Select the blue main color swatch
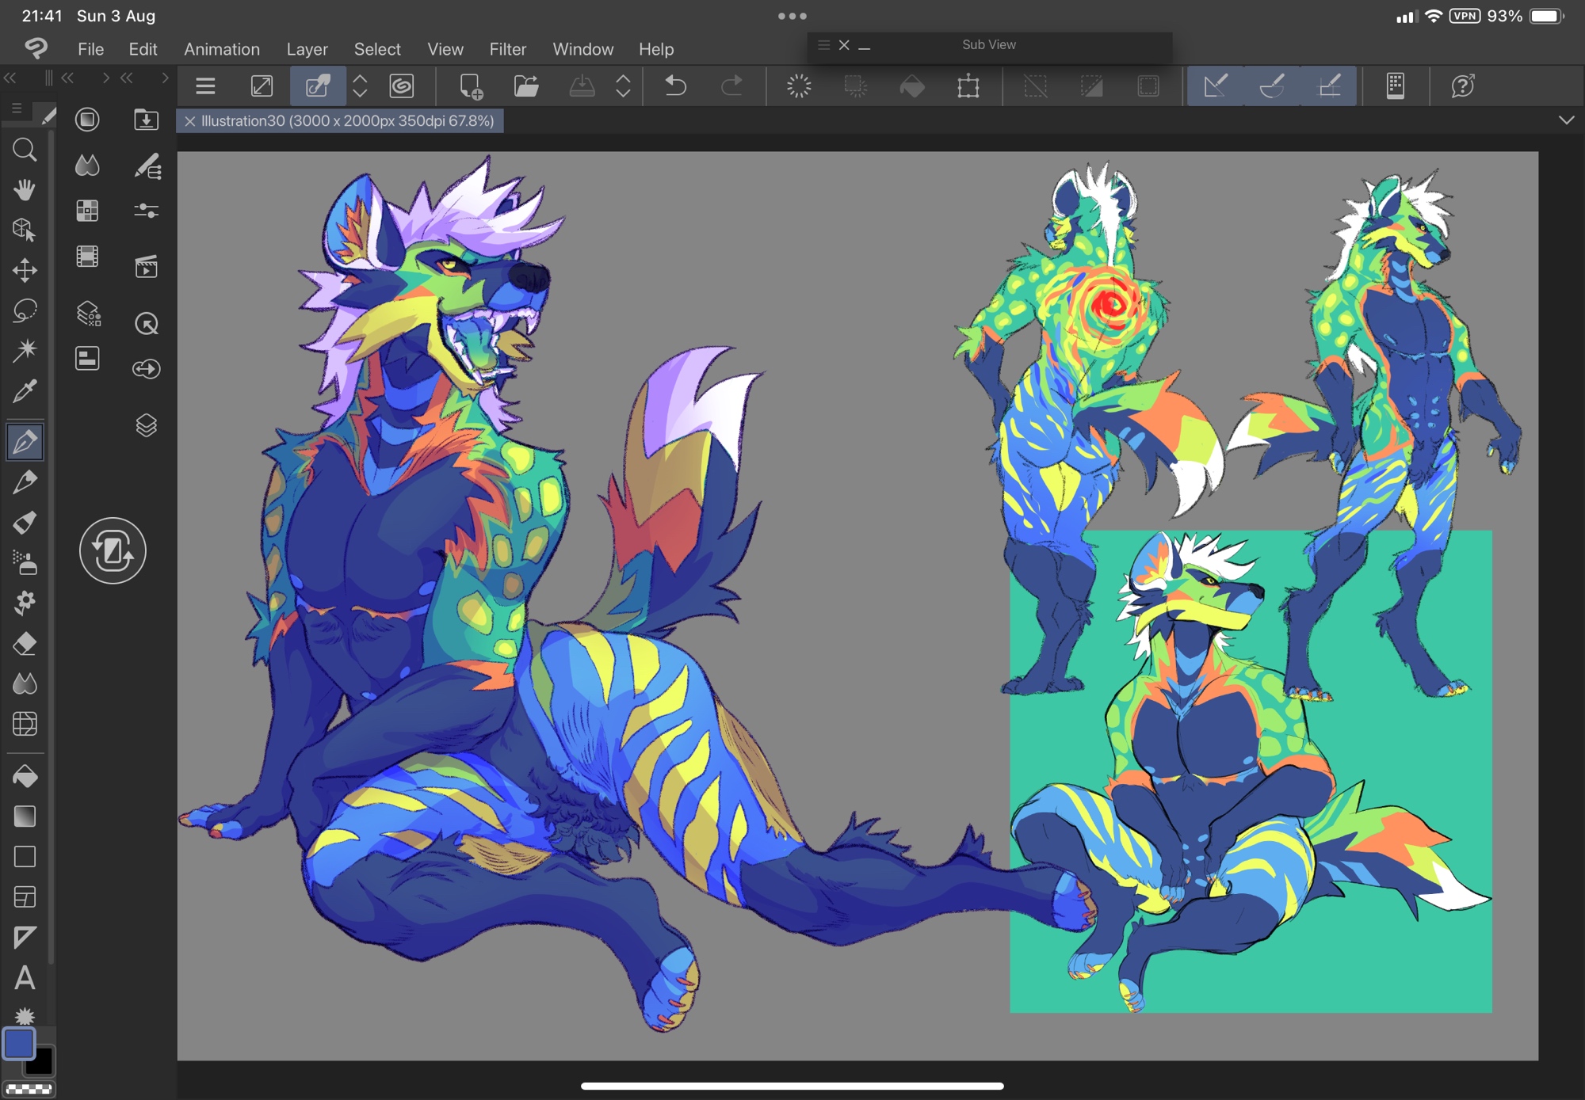1585x1100 pixels. [19, 1044]
